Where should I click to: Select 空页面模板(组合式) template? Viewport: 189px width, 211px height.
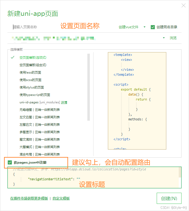33,65
